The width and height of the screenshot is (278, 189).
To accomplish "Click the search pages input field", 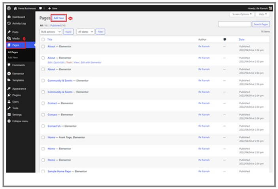I will [235, 24].
